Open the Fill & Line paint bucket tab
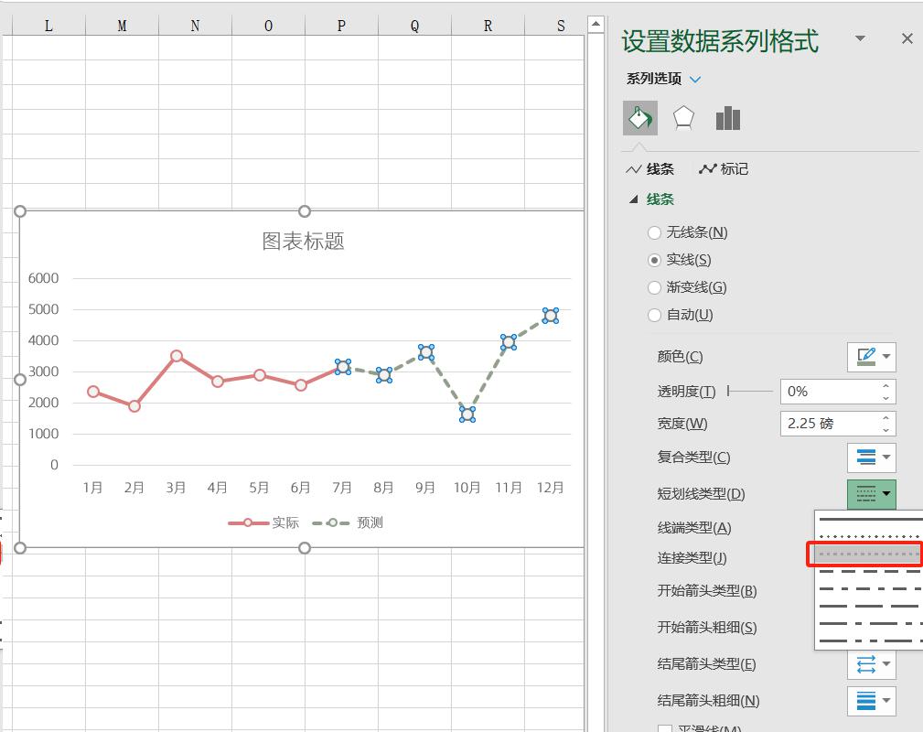The image size is (923, 732). [639, 118]
